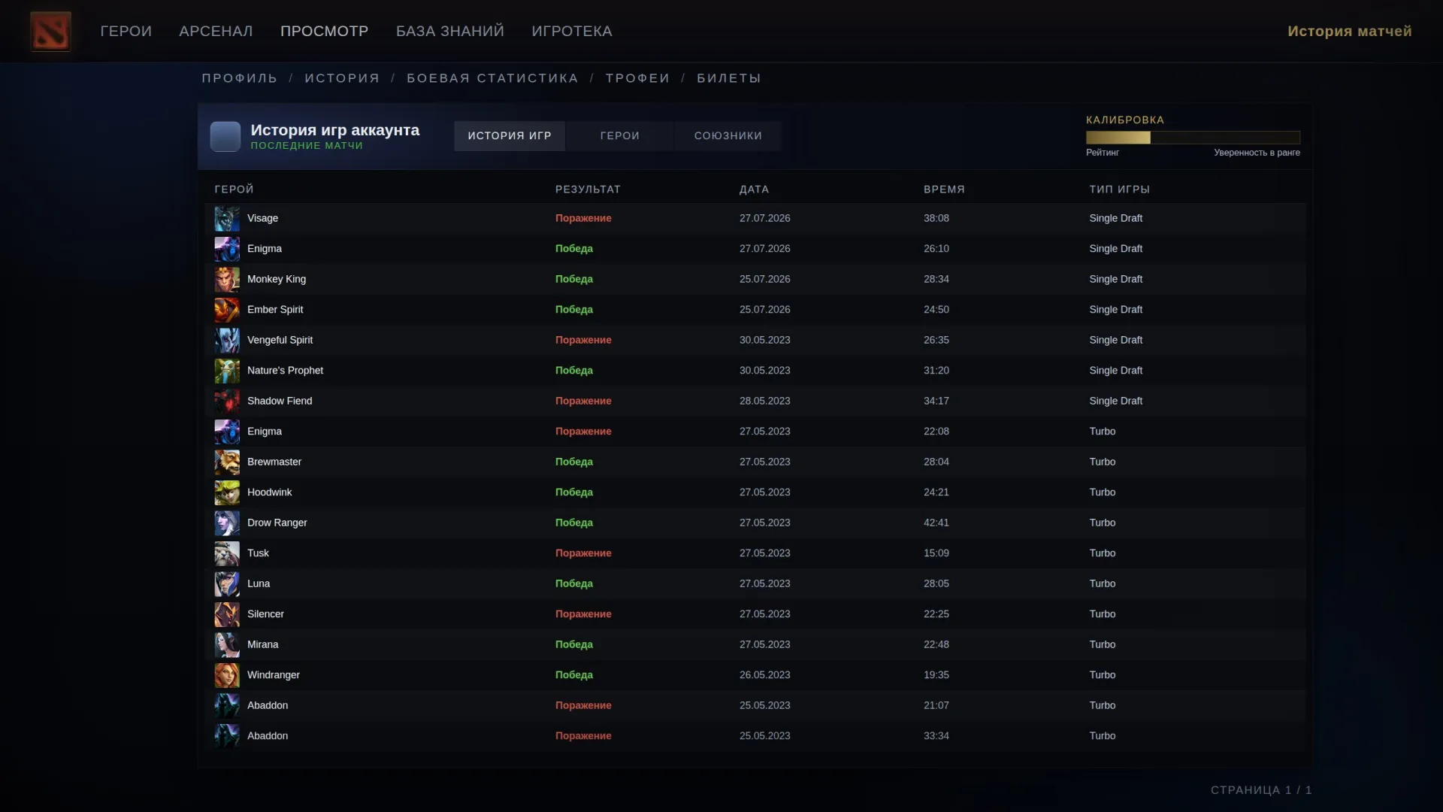
Task: Click Turbo game type in Mirana row
Action: click(x=1103, y=645)
